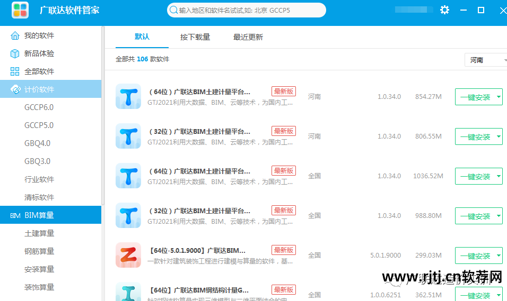Image resolution: width=507 pixels, height=301 pixels.
Task: Open install options arrow for 362.51M entry
Action: pyautogui.click(x=499, y=294)
